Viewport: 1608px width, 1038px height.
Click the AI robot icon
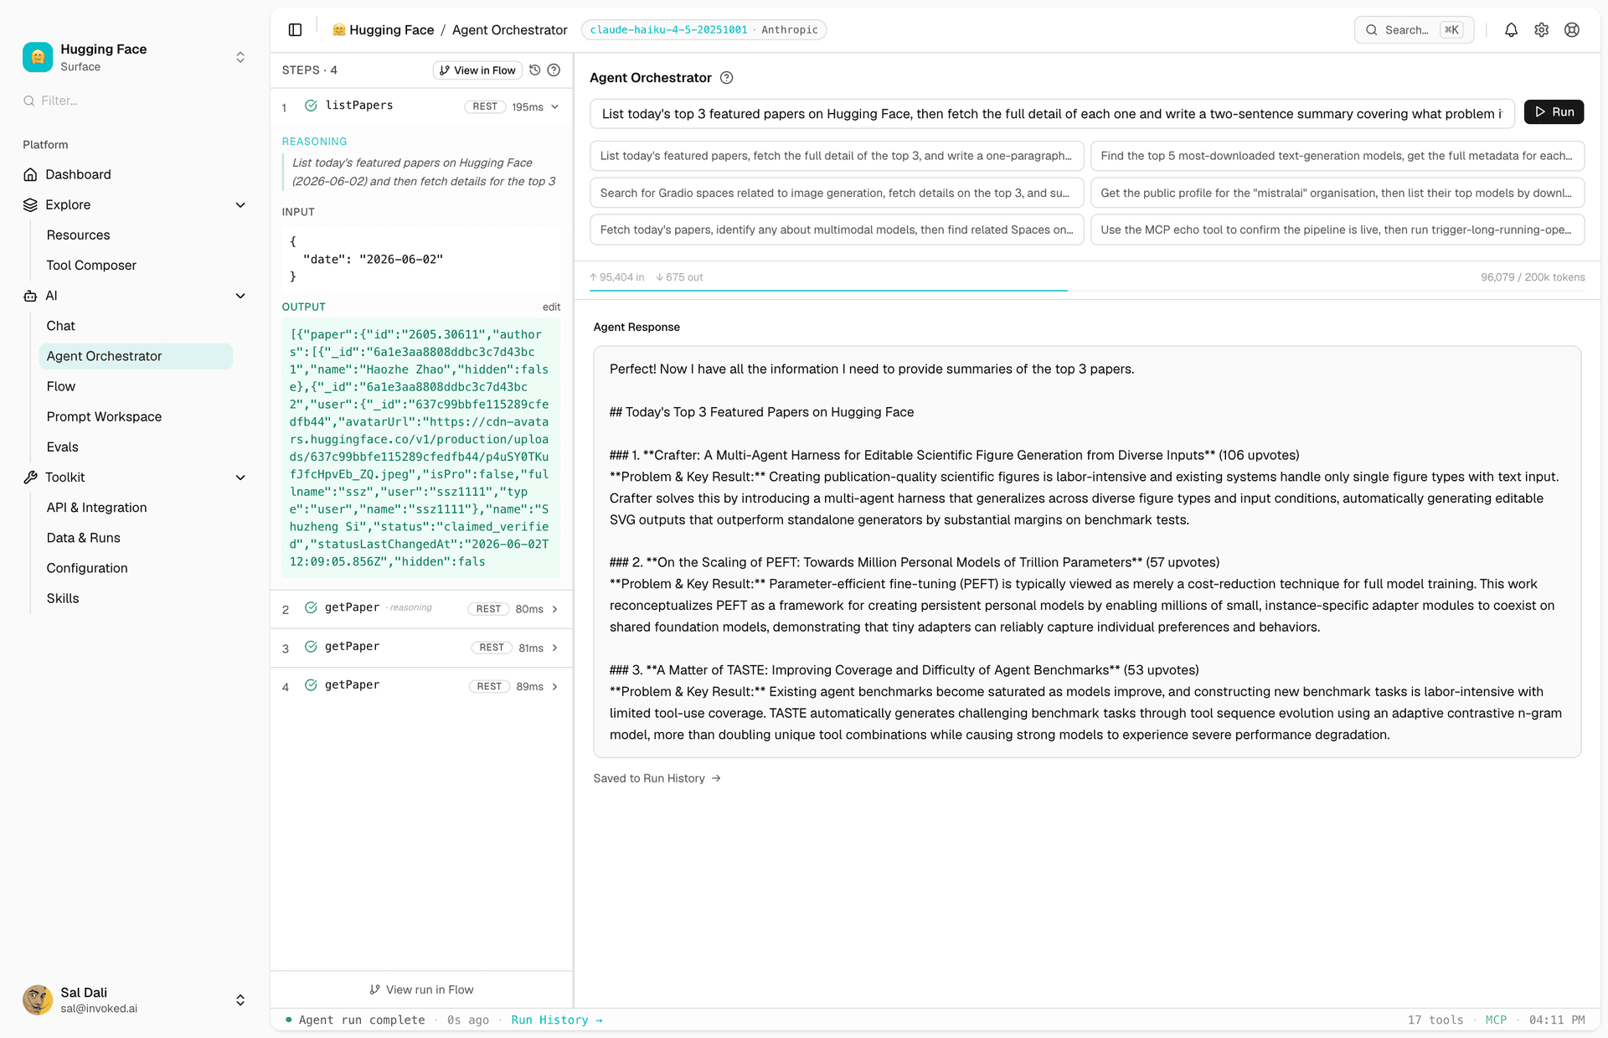(30, 296)
